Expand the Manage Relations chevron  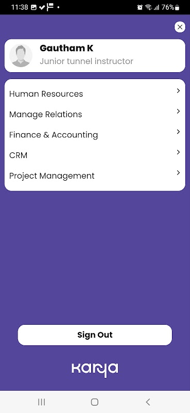pyautogui.click(x=179, y=111)
